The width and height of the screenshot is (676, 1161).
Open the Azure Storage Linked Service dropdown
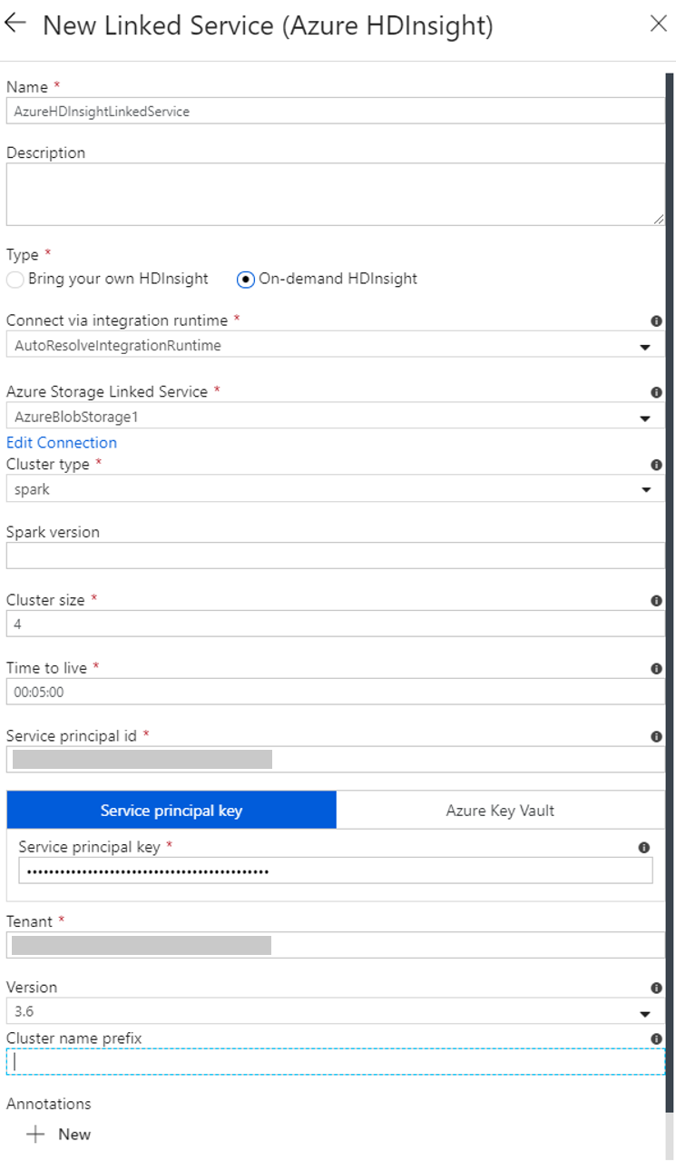point(645,417)
